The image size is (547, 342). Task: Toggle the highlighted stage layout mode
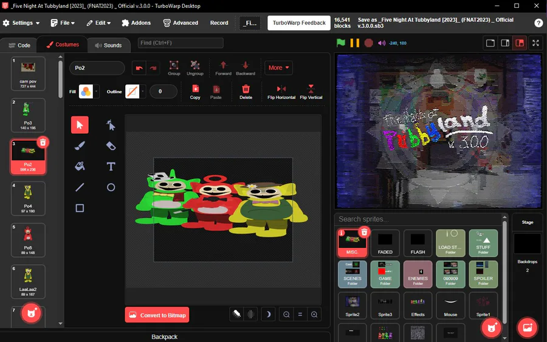(x=520, y=43)
